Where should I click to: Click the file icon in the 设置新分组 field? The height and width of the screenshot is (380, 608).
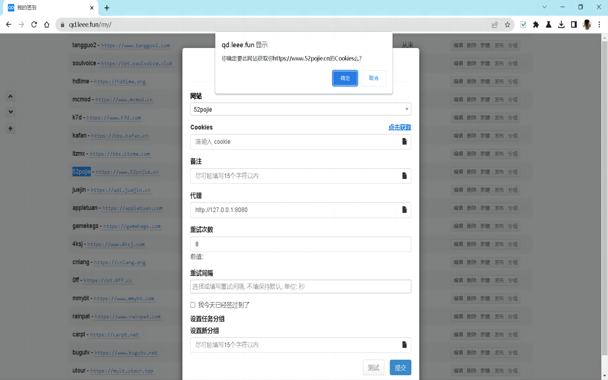(x=405, y=345)
